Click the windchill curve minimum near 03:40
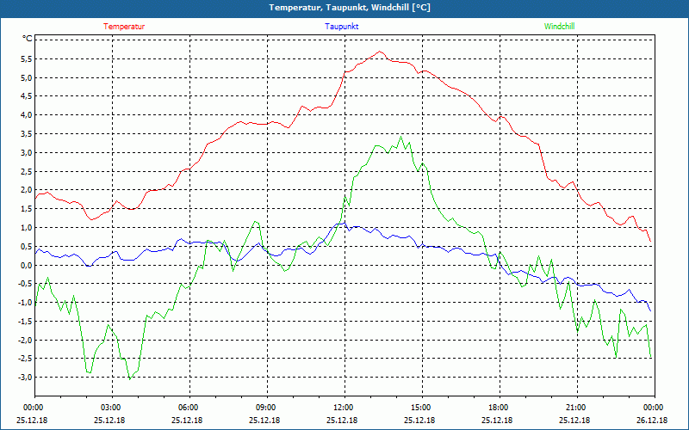Viewport: 689px width, 430px height. click(130, 379)
